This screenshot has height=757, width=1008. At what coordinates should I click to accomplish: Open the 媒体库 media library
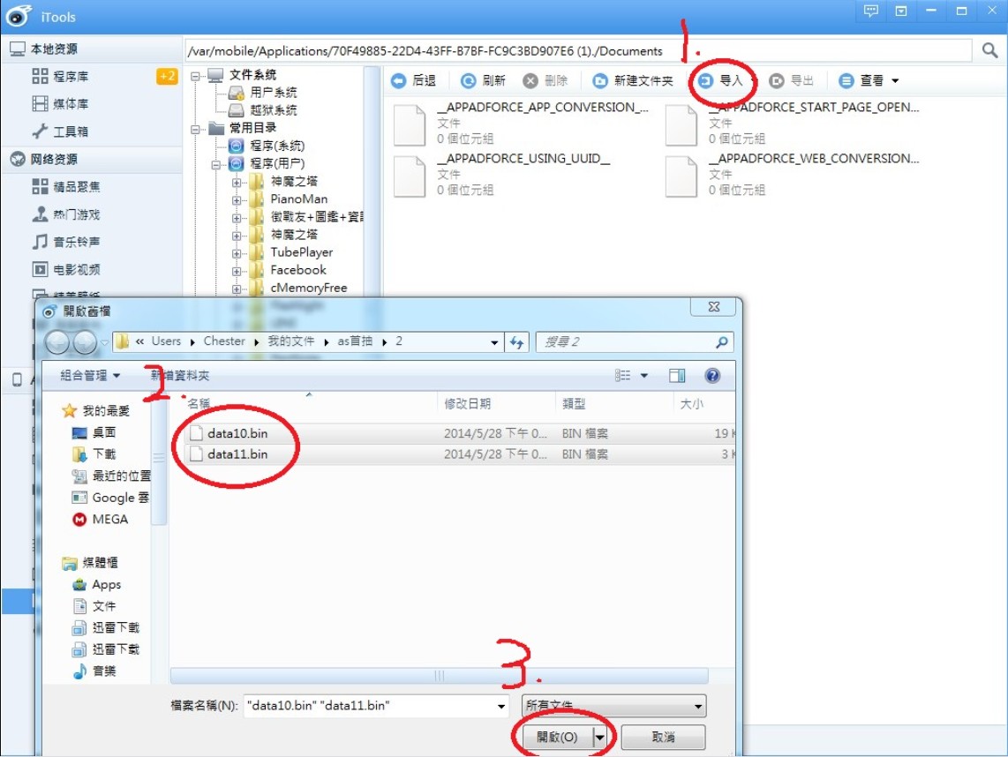coord(70,104)
